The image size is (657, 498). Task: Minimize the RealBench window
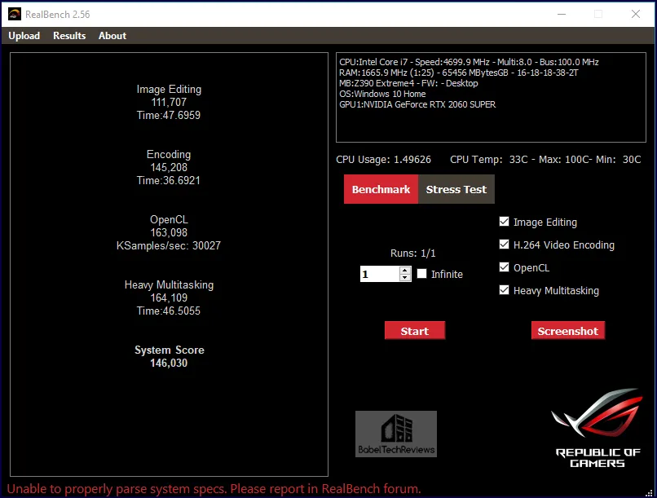coord(562,14)
